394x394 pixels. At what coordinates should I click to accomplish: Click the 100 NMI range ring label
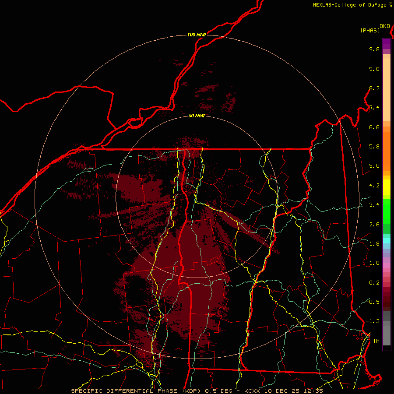(x=197, y=35)
